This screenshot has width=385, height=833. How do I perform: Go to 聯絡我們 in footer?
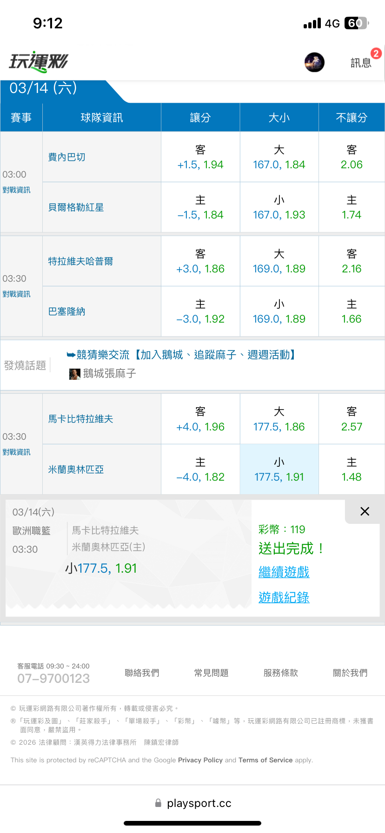coord(142,673)
